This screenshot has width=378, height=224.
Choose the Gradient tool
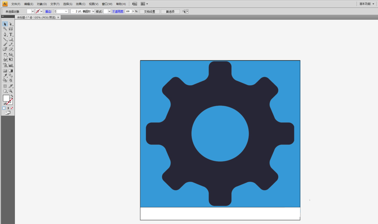click(x=11, y=71)
